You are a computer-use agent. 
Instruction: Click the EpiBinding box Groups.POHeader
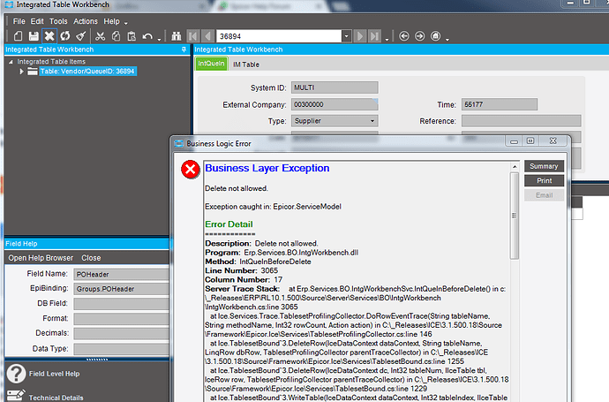tap(122, 289)
